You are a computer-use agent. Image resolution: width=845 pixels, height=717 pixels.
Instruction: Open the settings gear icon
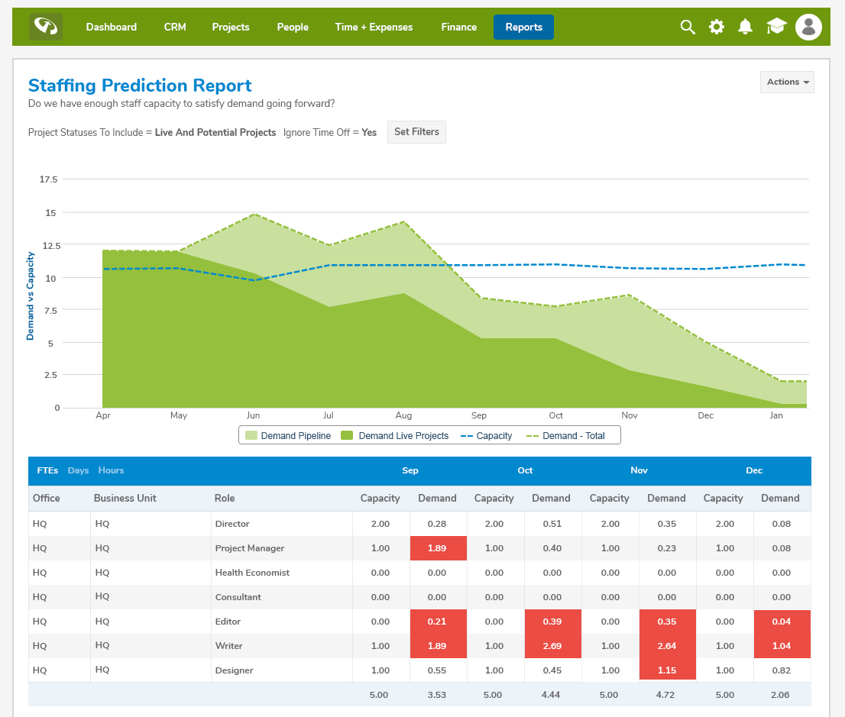[716, 26]
